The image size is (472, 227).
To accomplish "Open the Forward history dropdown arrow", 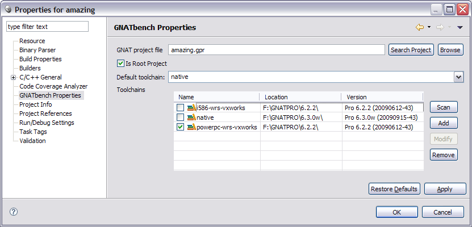I will pyautogui.click(x=449, y=27).
